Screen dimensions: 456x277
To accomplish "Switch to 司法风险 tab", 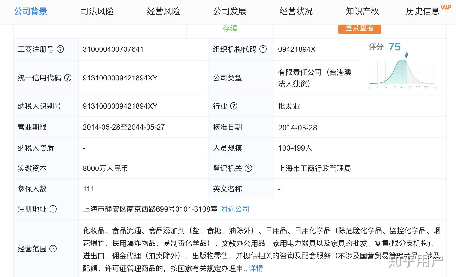I will coord(97,11).
